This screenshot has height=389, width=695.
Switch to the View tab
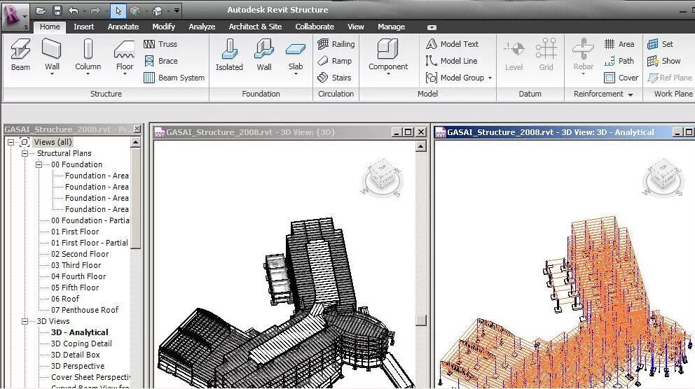click(x=355, y=27)
